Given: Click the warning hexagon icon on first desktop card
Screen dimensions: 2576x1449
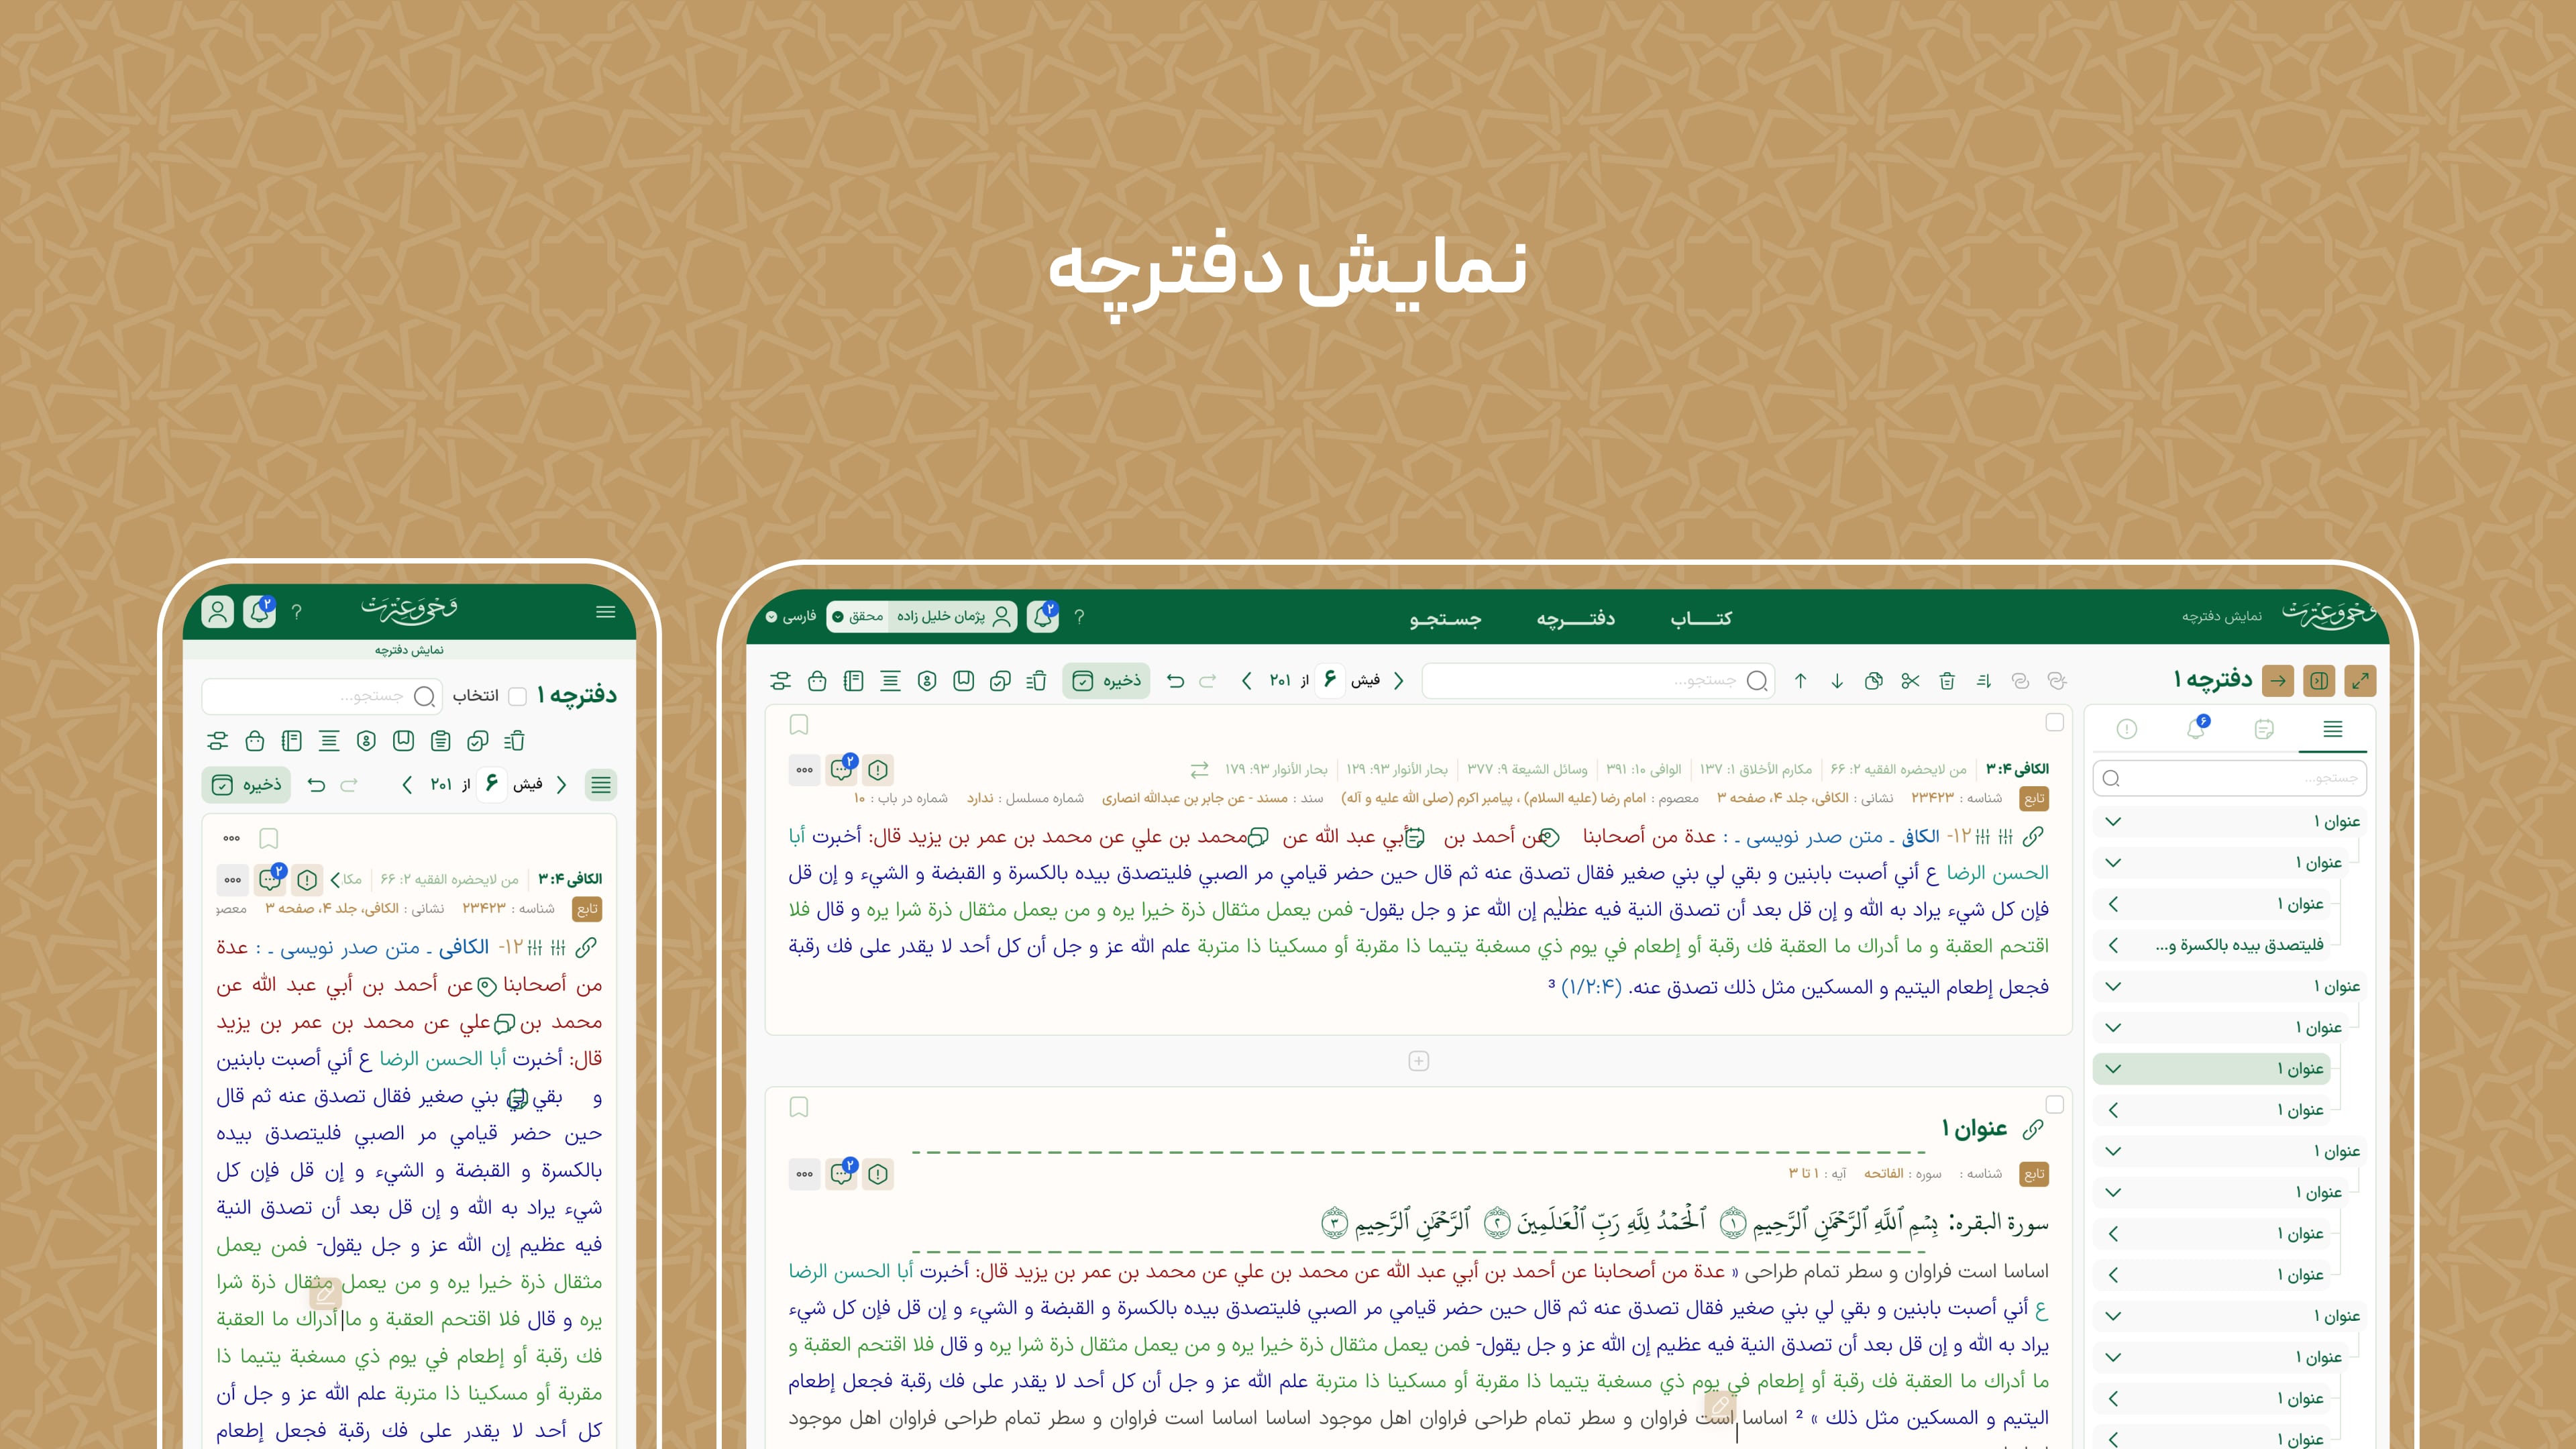Looking at the screenshot, I should coord(878,770).
